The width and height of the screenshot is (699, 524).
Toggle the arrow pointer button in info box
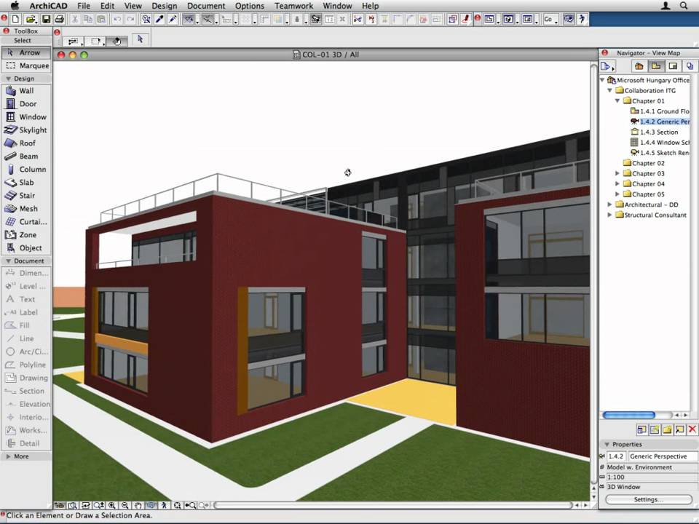[x=140, y=39]
